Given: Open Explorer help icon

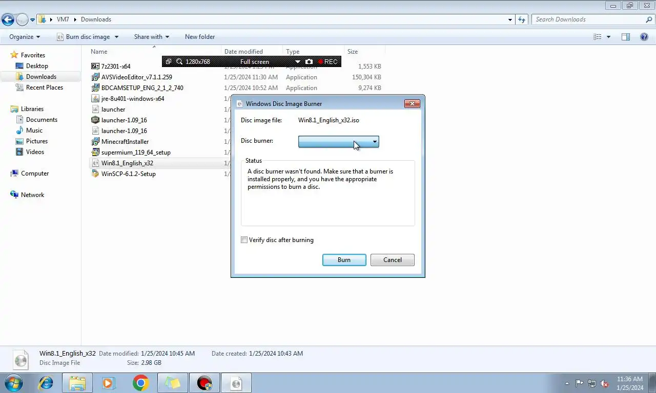Looking at the screenshot, I should (x=644, y=37).
